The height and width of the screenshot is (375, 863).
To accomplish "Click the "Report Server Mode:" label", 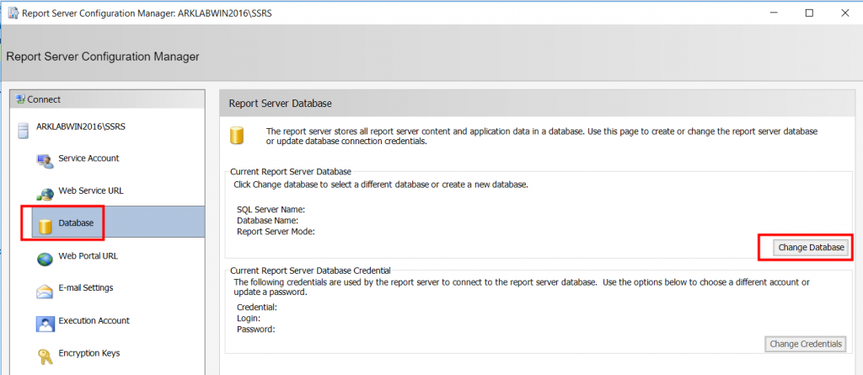I will [x=276, y=232].
